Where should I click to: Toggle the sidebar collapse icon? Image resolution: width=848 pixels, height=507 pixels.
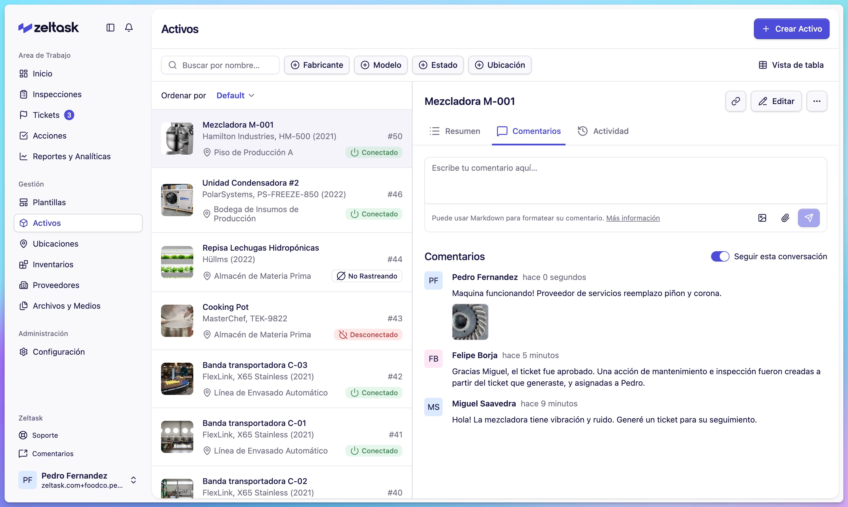110,28
